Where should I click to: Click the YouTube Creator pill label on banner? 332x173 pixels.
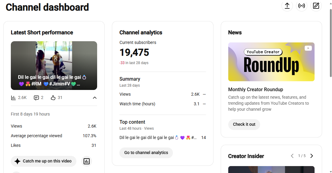(263, 52)
